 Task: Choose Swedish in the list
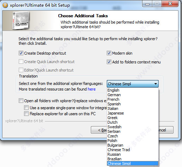pos(133,127)
